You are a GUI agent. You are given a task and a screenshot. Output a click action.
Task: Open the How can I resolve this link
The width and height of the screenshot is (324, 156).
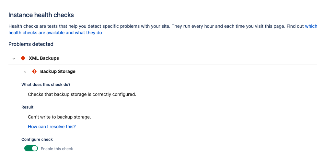(x=52, y=127)
